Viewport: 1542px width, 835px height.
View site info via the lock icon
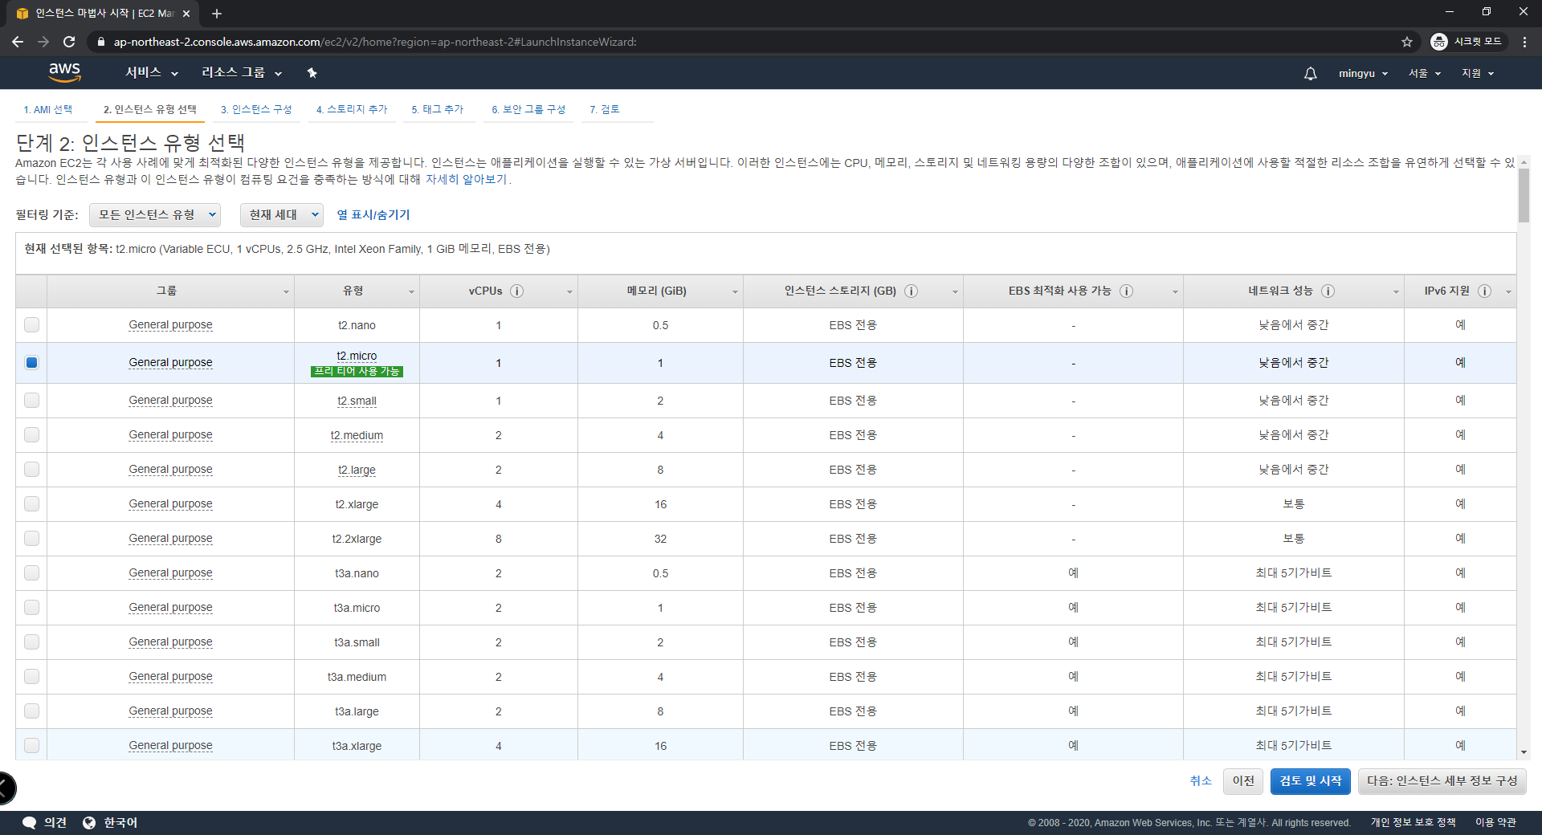click(100, 42)
